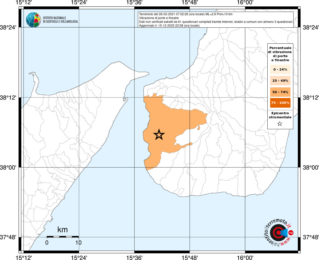Click the top axis label 15°12'
This screenshot has height=260, width=319.
tap(23, 3)
